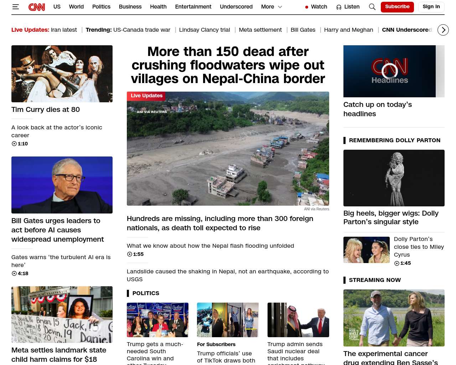The image size is (456, 365).
Task: Read Hundreds are missing foreign nationals story
Action: tap(220, 223)
